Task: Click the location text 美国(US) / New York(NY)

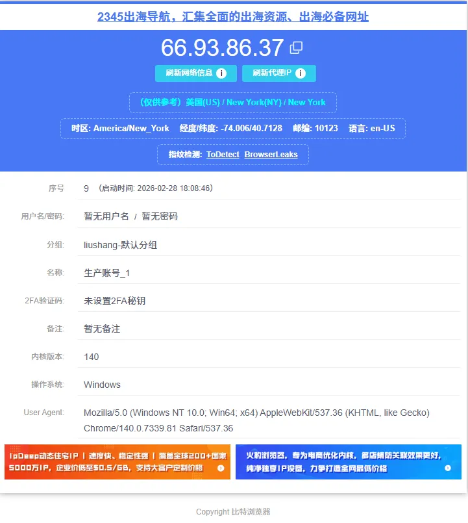Action: click(x=232, y=103)
